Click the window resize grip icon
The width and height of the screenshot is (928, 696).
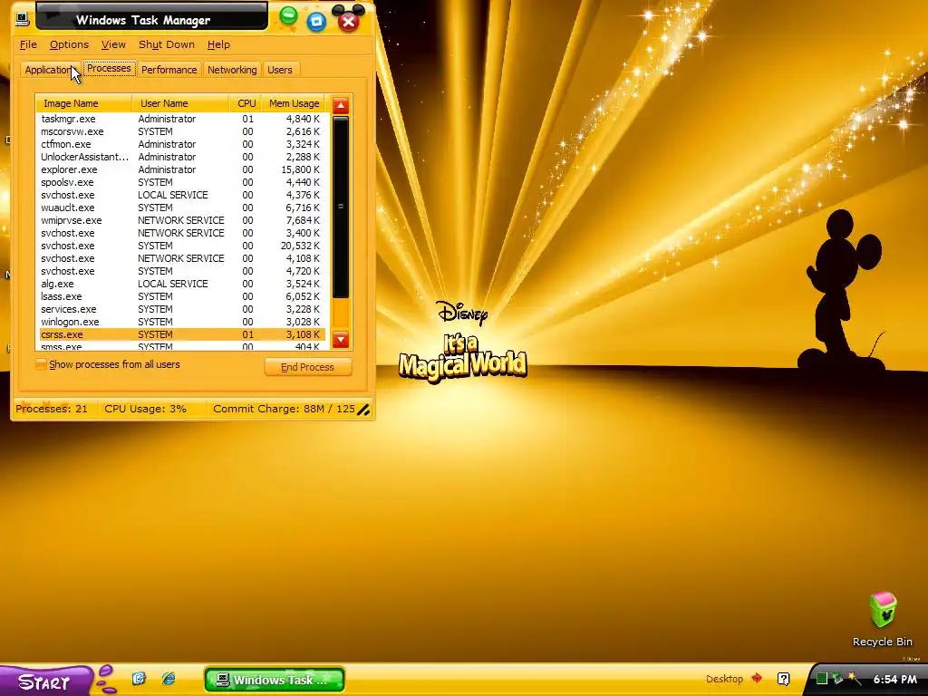tap(364, 411)
